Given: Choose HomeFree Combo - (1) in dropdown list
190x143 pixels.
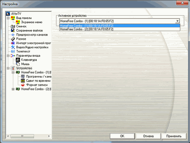Looking at the screenshot, I should [120, 26].
